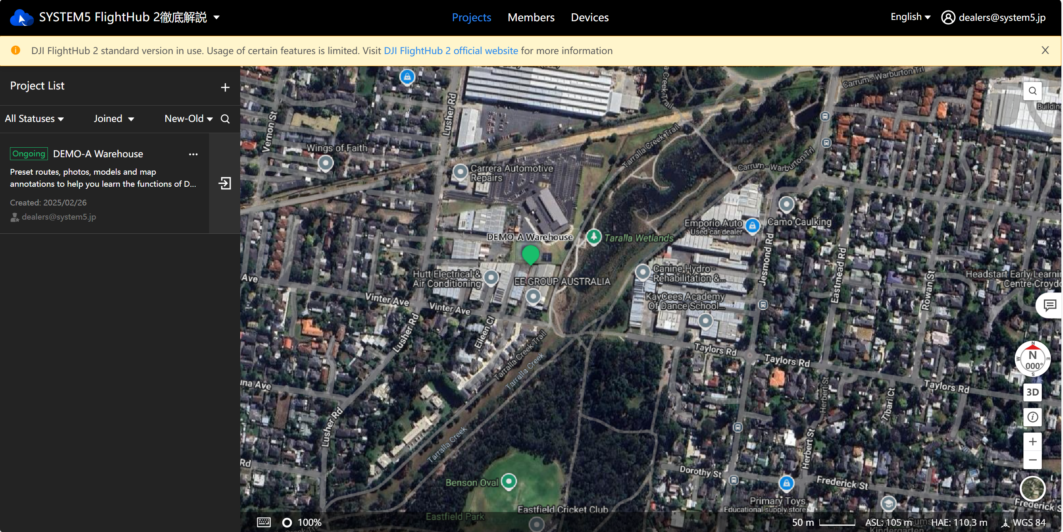Click Taralla Wetlands park marker

tap(594, 237)
